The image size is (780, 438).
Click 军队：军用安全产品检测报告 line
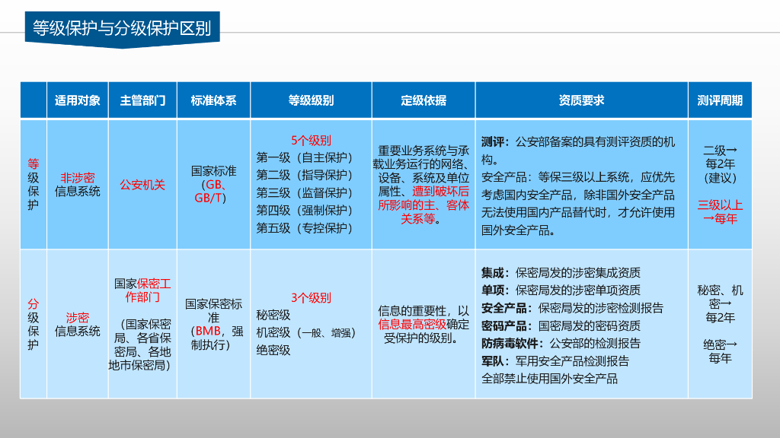click(555, 361)
